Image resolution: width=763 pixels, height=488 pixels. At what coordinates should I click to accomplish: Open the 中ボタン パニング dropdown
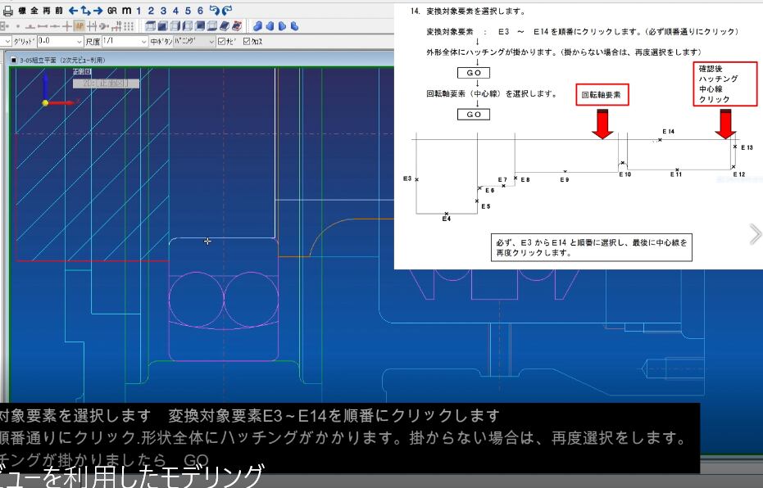tap(194, 41)
